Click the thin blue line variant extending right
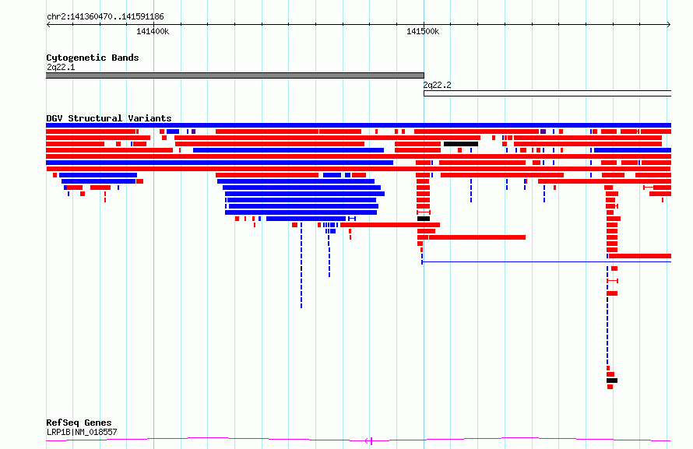 coord(547,261)
